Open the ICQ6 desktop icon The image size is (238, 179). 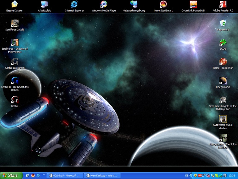(223, 43)
